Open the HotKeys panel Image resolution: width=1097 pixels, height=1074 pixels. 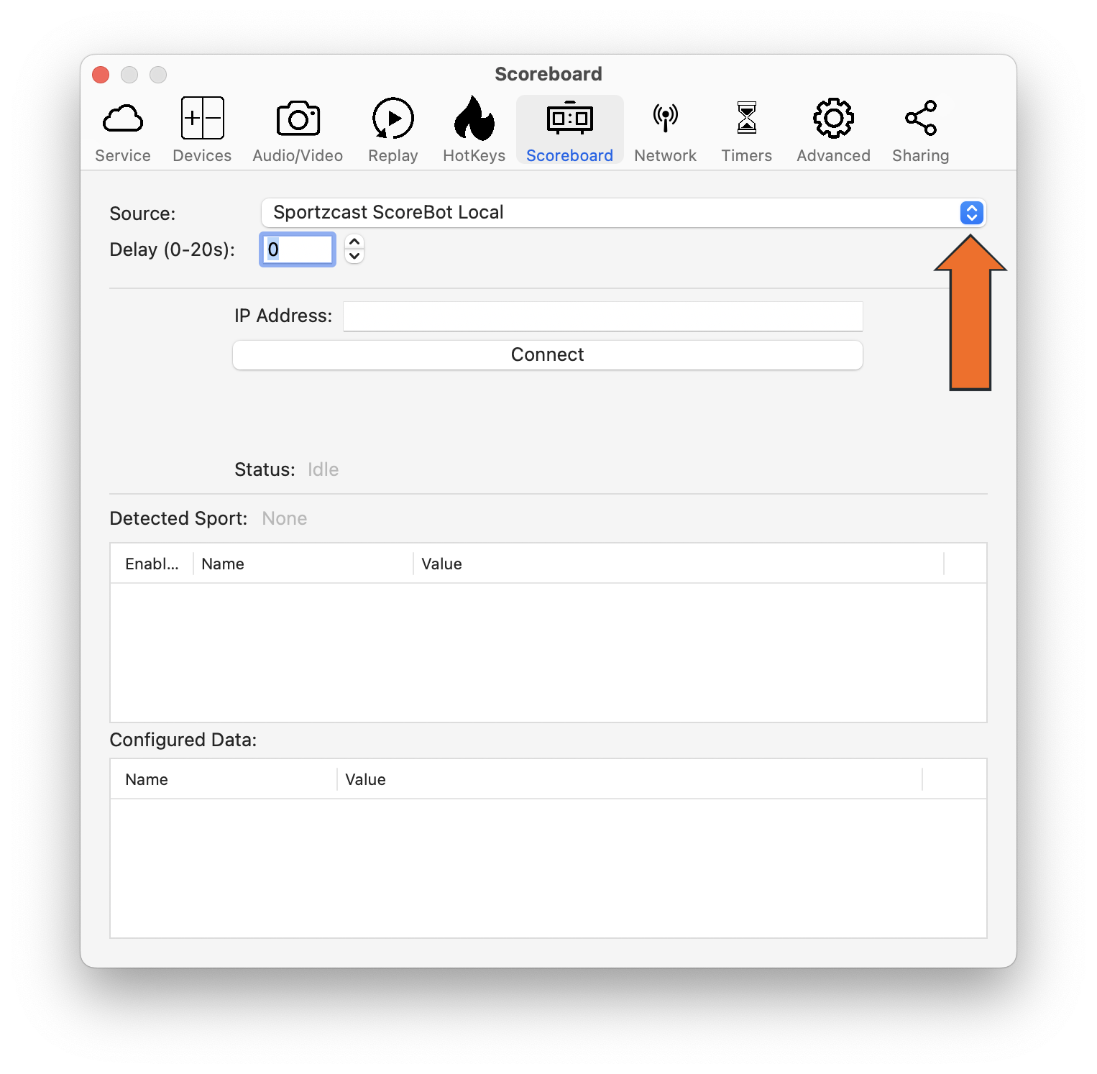[474, 129]
